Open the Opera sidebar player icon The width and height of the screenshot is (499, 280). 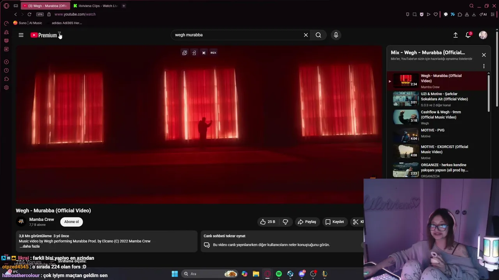pyautogui.click(x=6, y=62)
